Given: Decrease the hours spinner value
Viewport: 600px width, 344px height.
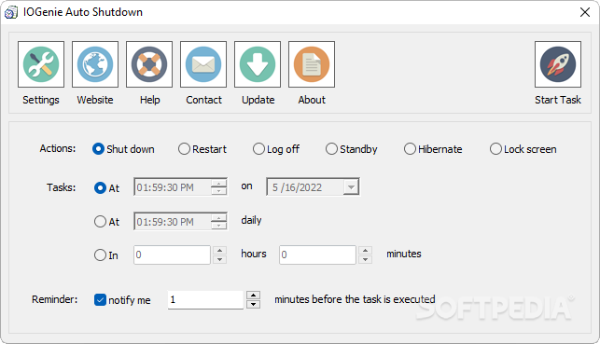Looking at the screenshot, I should [x=219, y=259].
